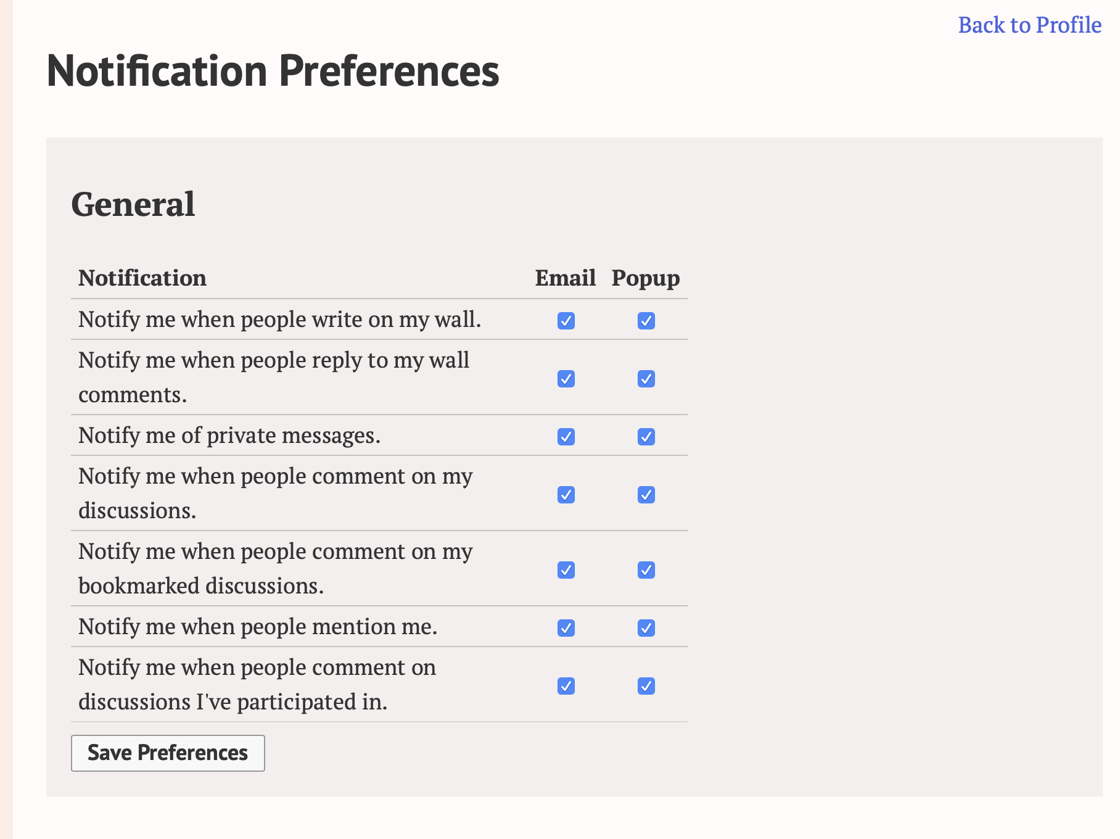The width and height of the screenshot is (1120, 839).
Task: Disable Email when people mention me
Action: pyautogui.click(x=566, y=628)
